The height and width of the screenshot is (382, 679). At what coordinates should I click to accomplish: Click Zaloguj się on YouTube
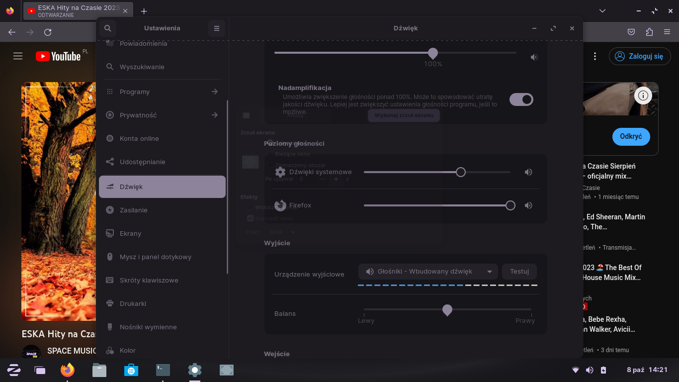coord(639,56)
